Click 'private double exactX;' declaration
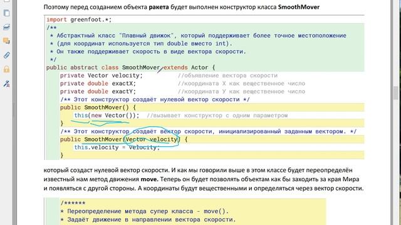401x225 pixels. (x=98, y=83)
